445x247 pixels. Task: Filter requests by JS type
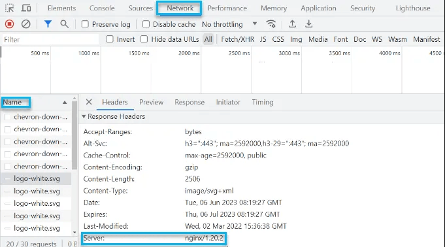[x=263, y=39]
